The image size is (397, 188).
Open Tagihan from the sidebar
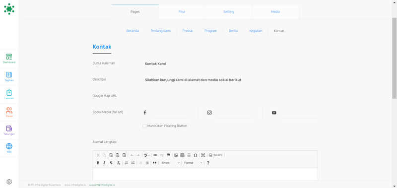[x=9, y=76]
